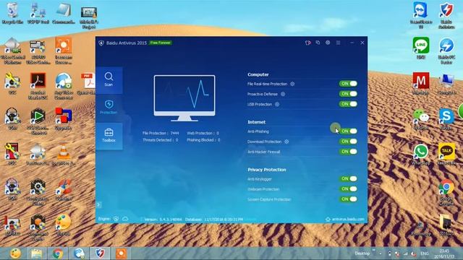Screen dimensions: 463x260
Task: Click the Baidu shield logo in title bar
Action: point(101,43)
